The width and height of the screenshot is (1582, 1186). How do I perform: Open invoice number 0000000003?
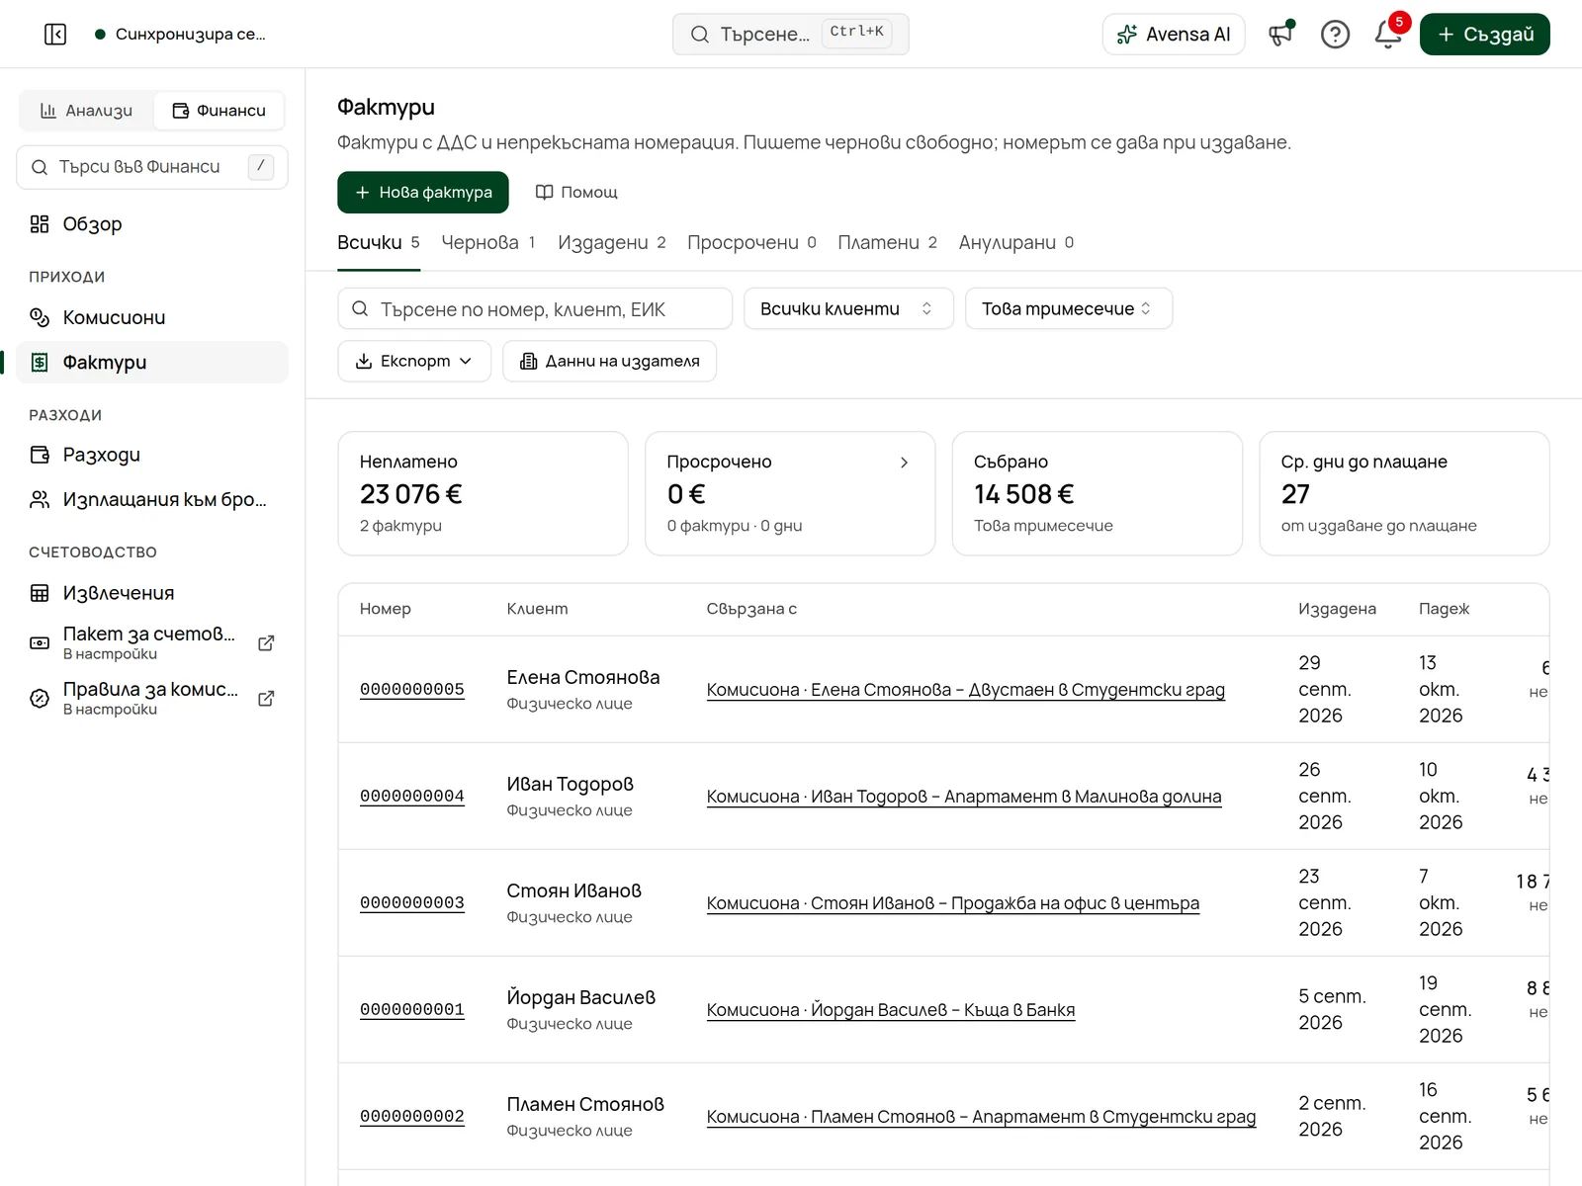412,903
